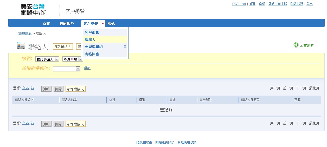The image size is (327, 147).
Task: Select 全部 link in the top selection row
Action: [x=25, y=88]
